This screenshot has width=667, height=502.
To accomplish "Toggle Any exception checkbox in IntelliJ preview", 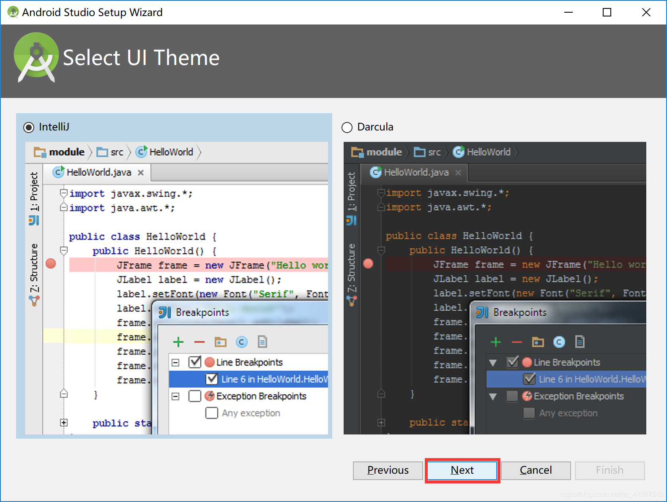I will click(x=212, y=413).
